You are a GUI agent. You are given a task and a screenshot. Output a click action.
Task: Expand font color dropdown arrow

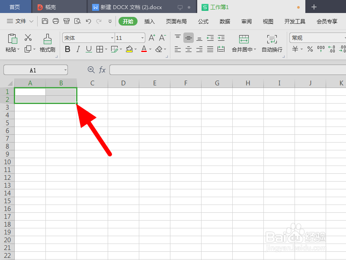coord(150,49)
